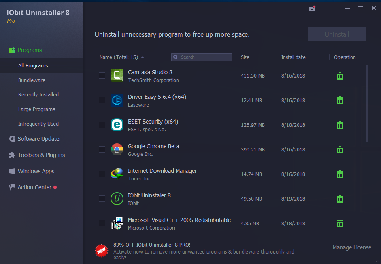Check the IObit Uninstaller 8 checkbox
Screen dimensions: 381x264
(102, 199)
